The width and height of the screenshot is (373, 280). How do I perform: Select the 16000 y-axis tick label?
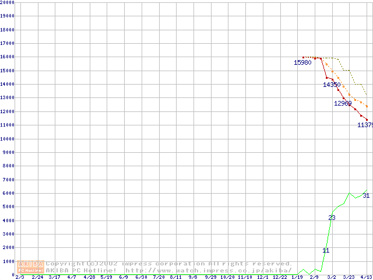click(x=7, y=57)
